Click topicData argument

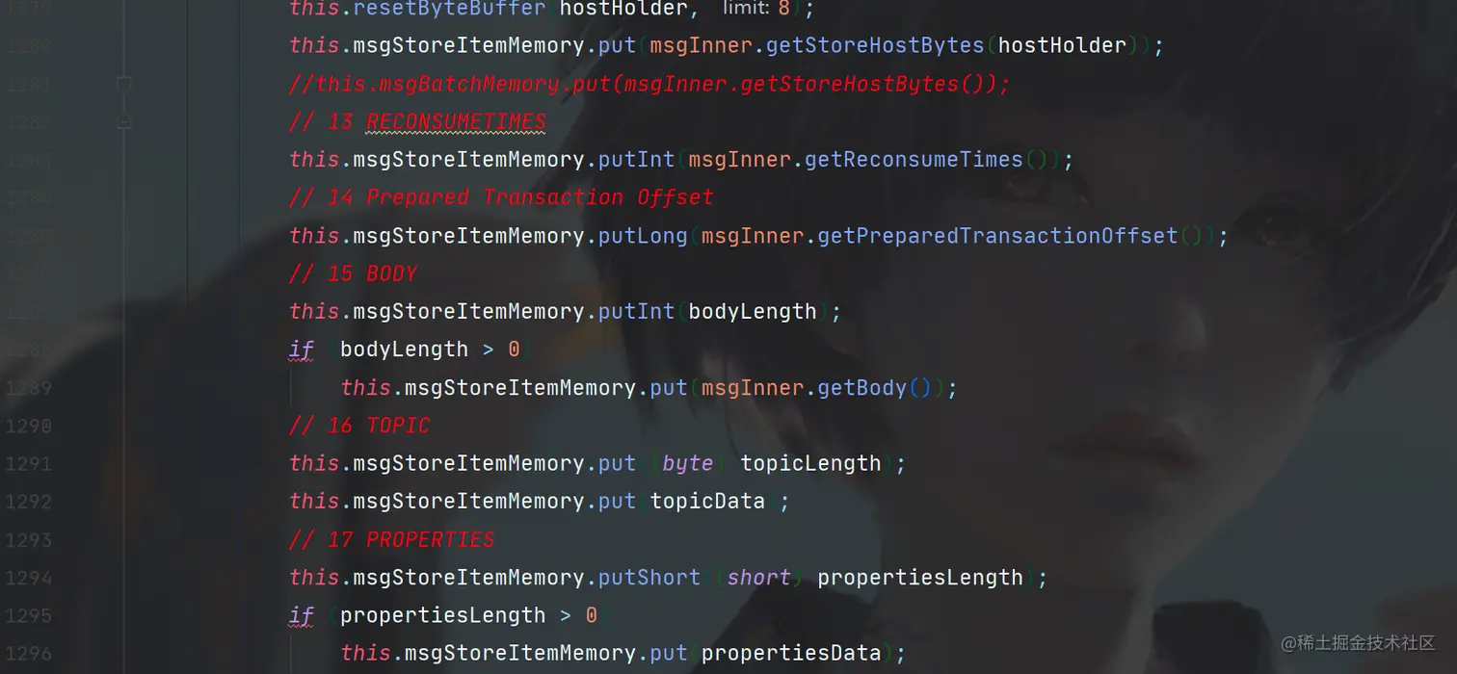(707, 502)
